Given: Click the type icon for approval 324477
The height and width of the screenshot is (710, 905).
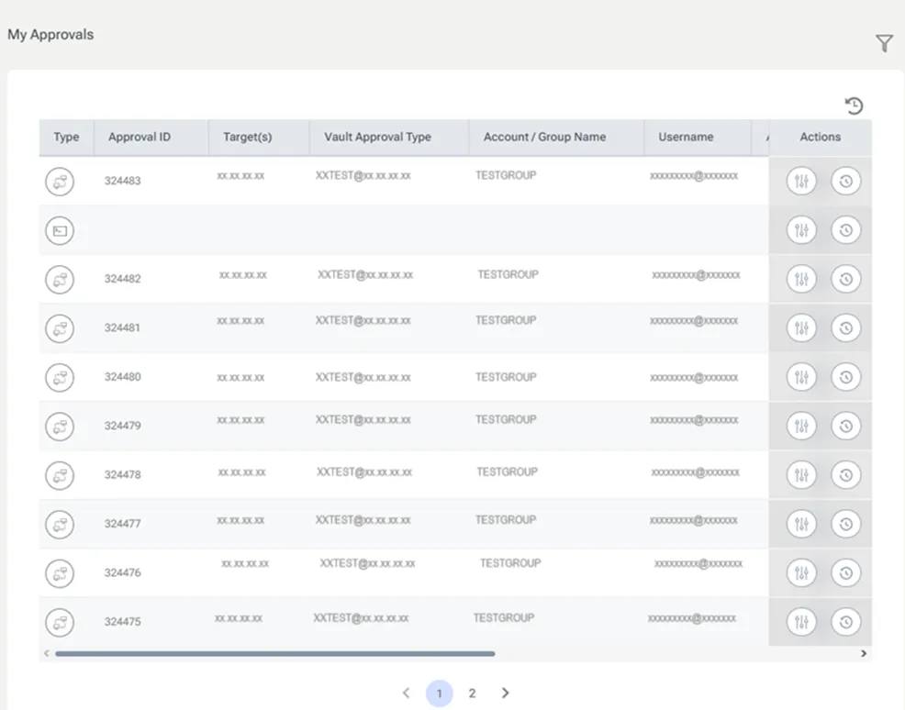Looking at the screenshot, I should pos(60,525).
